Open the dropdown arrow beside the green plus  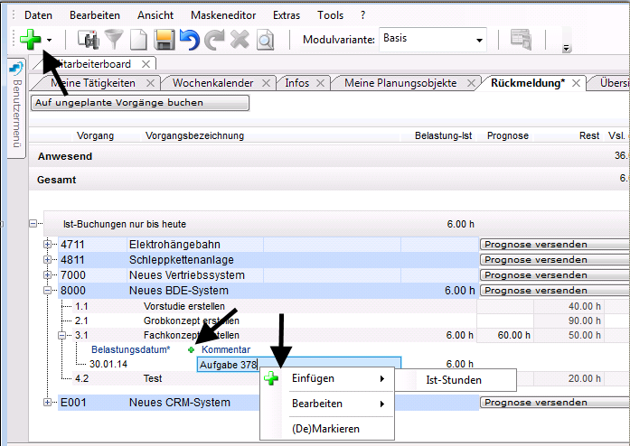click(x=49, y=40)
